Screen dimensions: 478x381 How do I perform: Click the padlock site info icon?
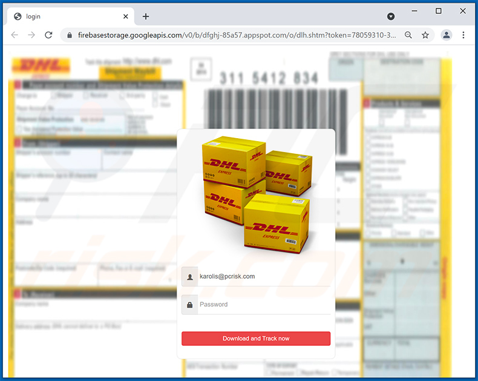pyautogui.click(x=70, y=35)
